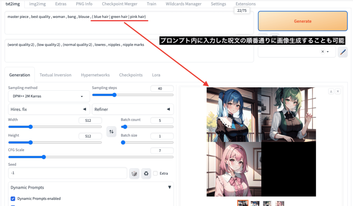Click the Batch size value field

click(162, 136)
